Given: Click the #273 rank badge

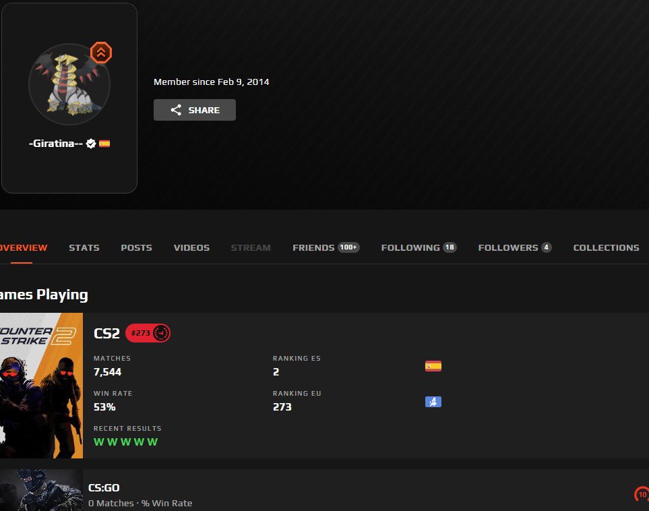Looking at the screenshot, I should [148, 333].
